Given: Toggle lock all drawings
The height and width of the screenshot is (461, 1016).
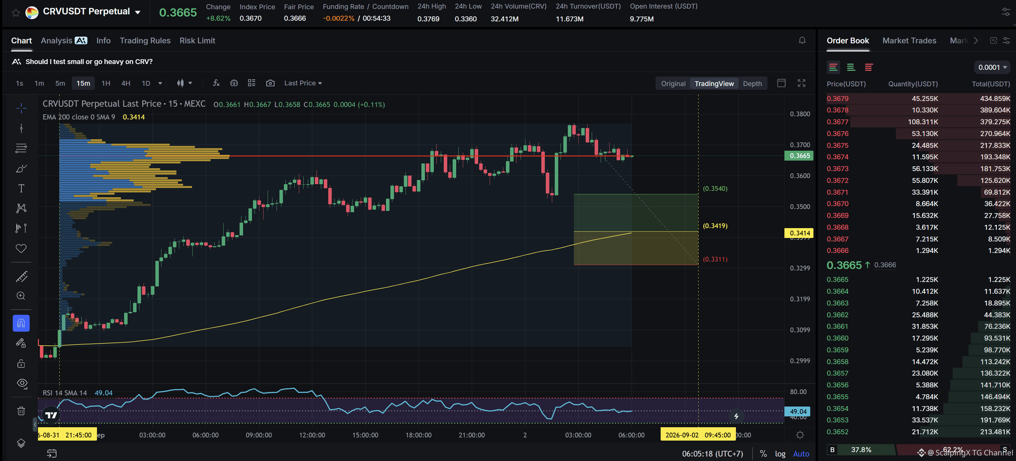Looking at the screenshot, I should click(21, 363).
